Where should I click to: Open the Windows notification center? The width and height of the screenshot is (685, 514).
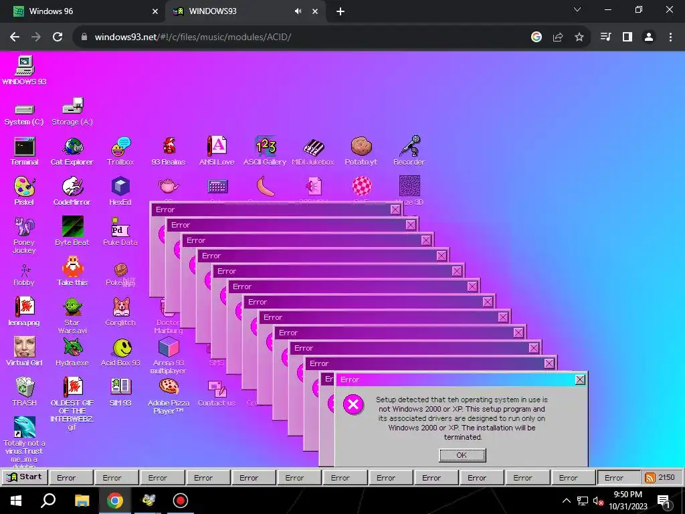tap(664, 501)
